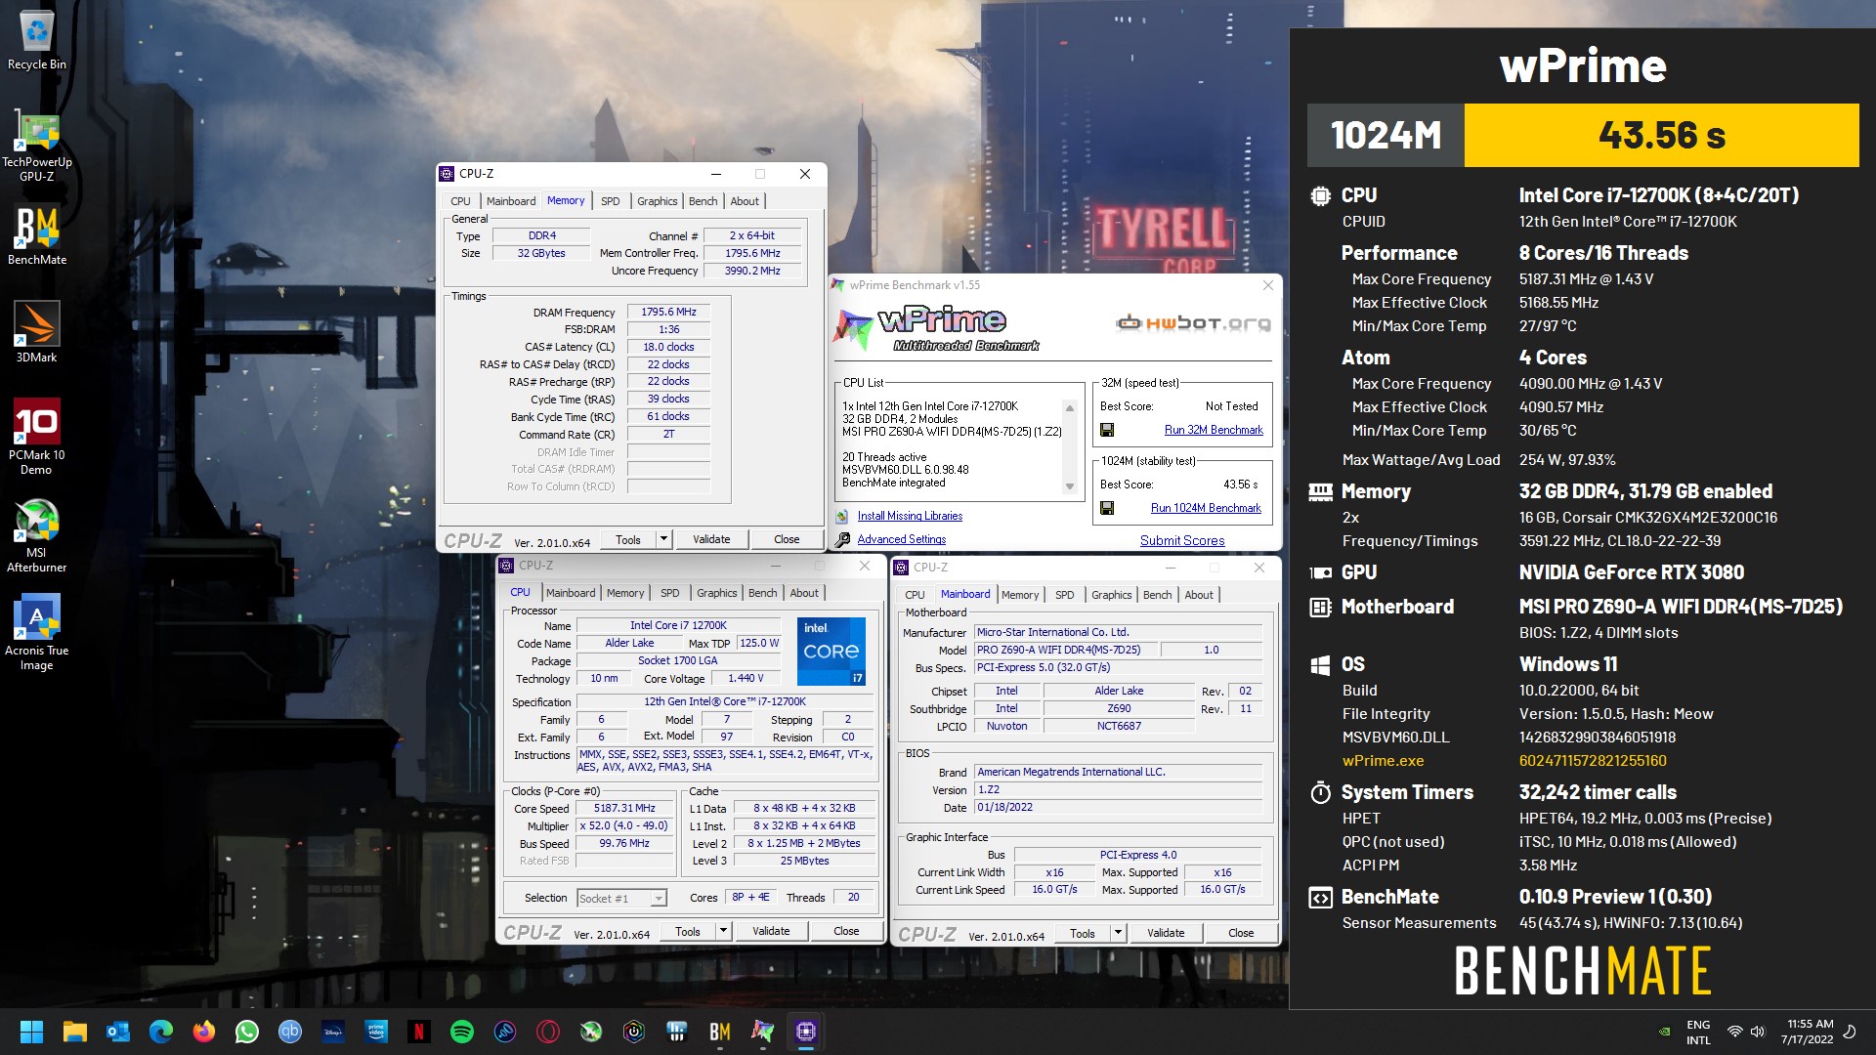Launch TechPowerUp GPU-Z from desktop
Screen dimensions: 1876x1055
click(x=37, y=145)
